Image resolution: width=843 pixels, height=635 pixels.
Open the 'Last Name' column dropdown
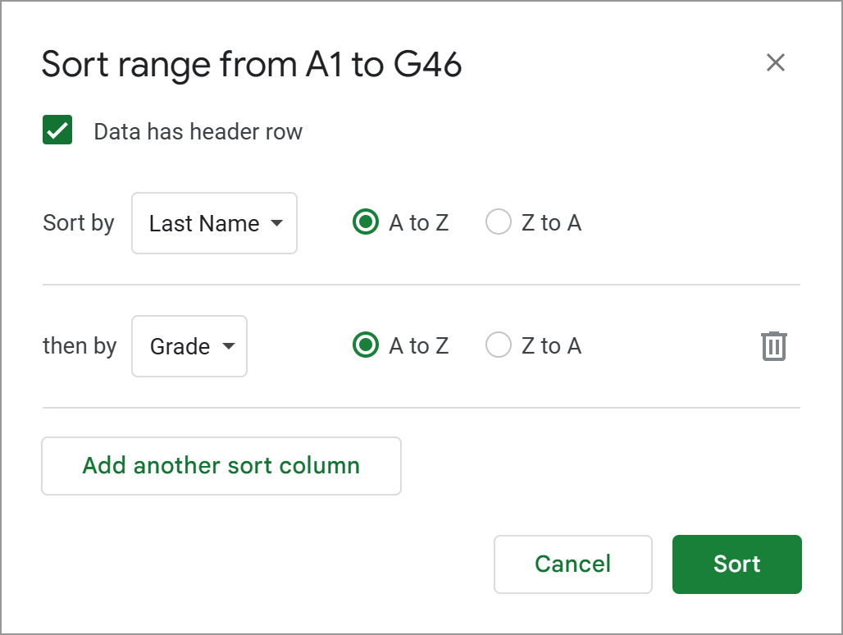(213, 222)
